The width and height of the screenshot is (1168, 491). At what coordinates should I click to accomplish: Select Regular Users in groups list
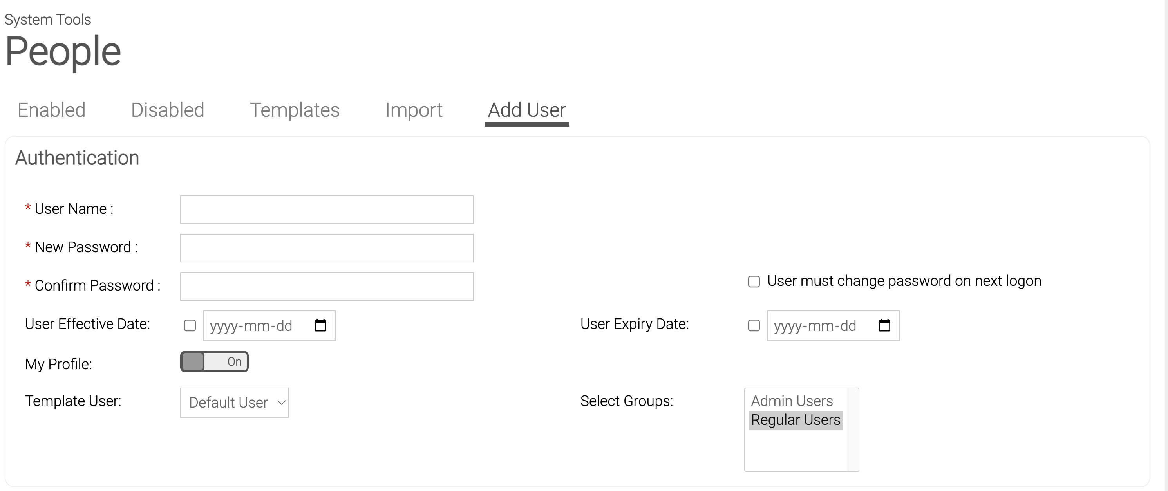click(x=795, y=420)
